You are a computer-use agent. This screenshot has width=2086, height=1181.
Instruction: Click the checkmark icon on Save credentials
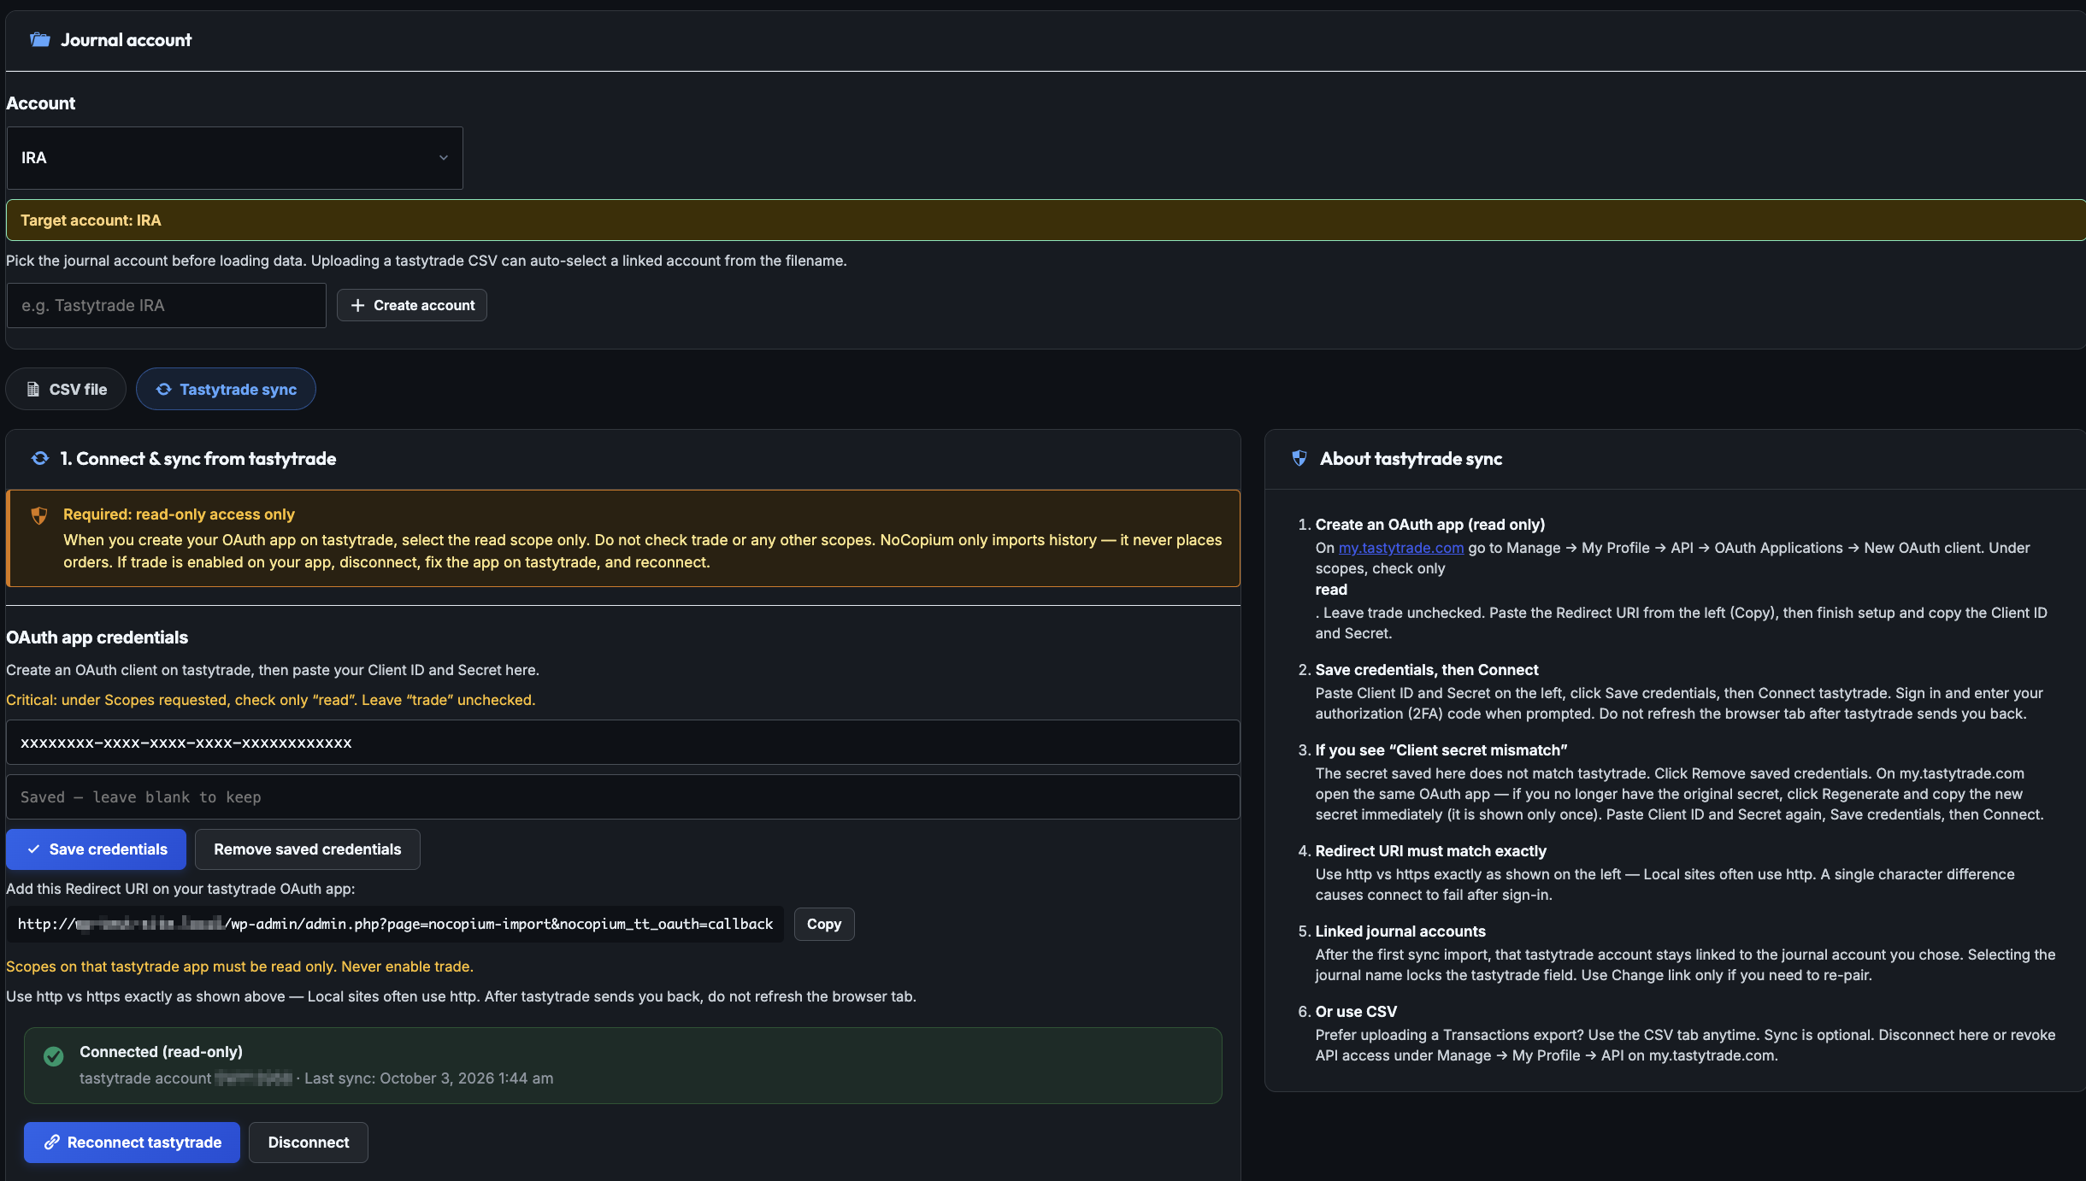click(x=33, y=849)
